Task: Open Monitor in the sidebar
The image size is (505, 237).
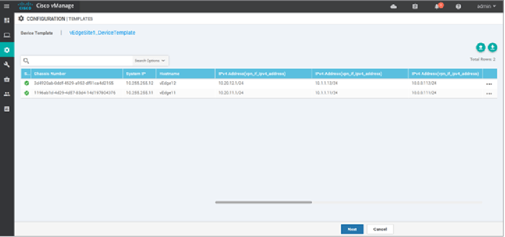Action: 7,35
